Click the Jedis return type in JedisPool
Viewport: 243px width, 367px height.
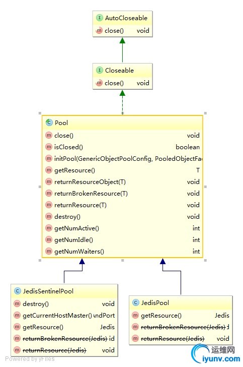click(222, 316)
